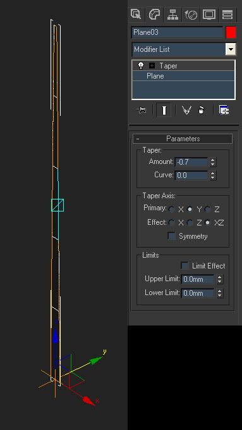Click the Upper Limit value field
This screenshot has height=430, width=242.
pos(198,279)
